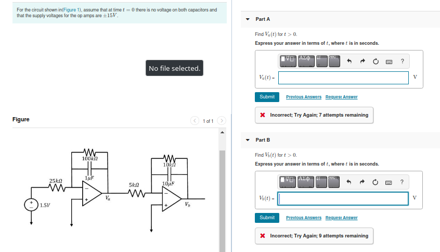Go to next figure
The width and height of the screenshot is (440, 252).
(222, 120)
